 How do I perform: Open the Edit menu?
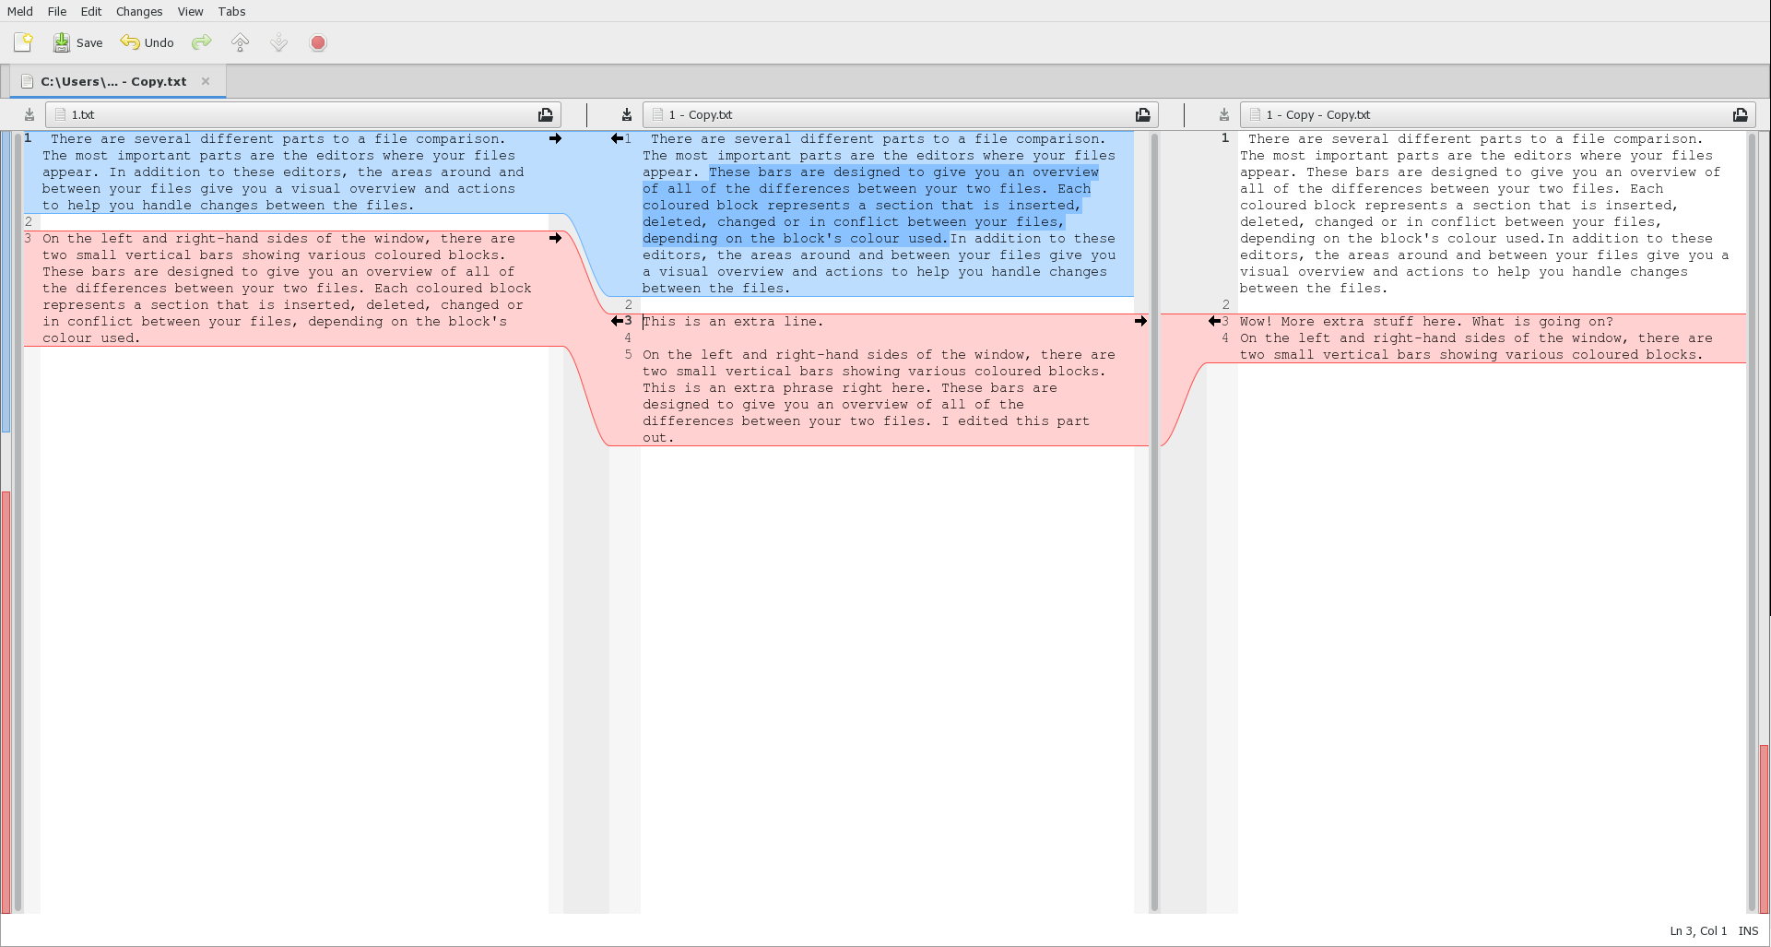[91, 11]
